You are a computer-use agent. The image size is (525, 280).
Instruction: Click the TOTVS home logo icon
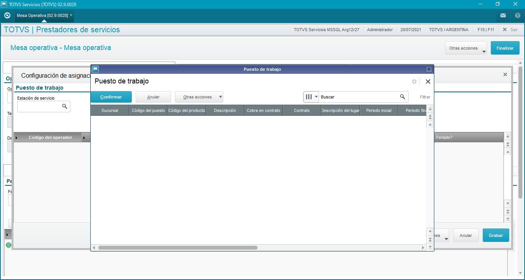pyautogui.click(x=7, y=15)
